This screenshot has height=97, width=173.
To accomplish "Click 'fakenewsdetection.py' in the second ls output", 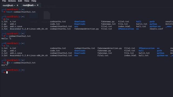I will pyautogui.click(x=109, y=48).
